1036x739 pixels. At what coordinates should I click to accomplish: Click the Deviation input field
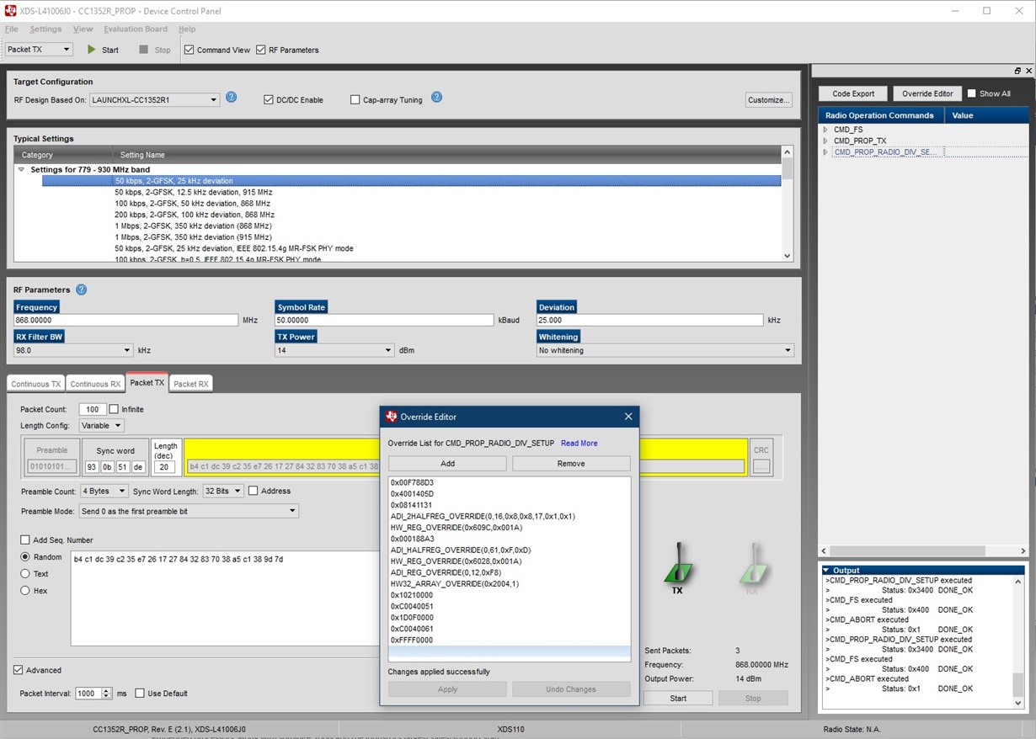coord(650,321)
